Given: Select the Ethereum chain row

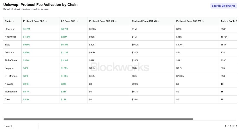Looking at the screenshot, I should [120, 29].
